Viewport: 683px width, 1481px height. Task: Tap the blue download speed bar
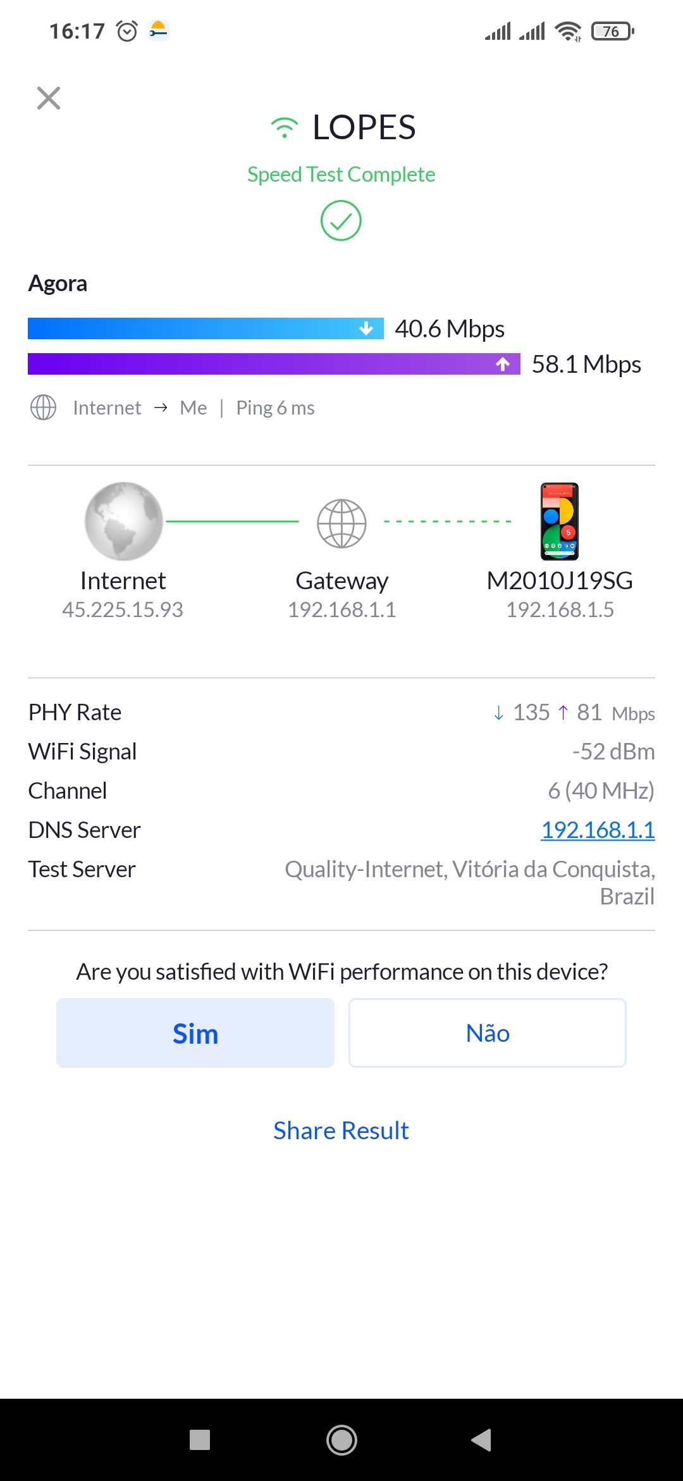(x=206, y=328)
